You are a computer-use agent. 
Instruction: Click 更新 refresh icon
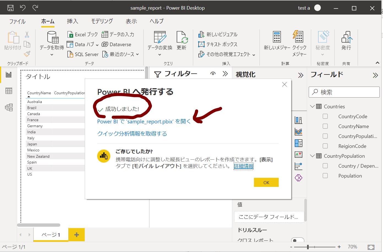(x=182, y=37)
